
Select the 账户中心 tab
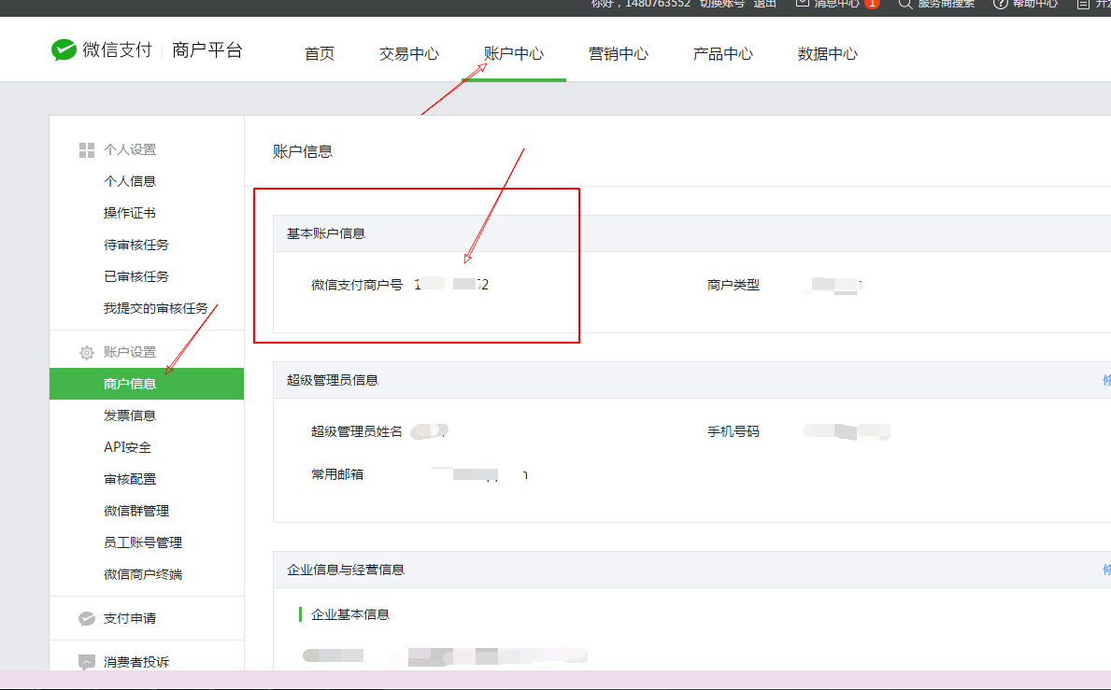coord(514,54)
